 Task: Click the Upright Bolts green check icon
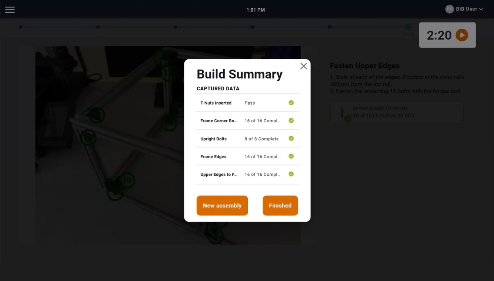point(291,138)
